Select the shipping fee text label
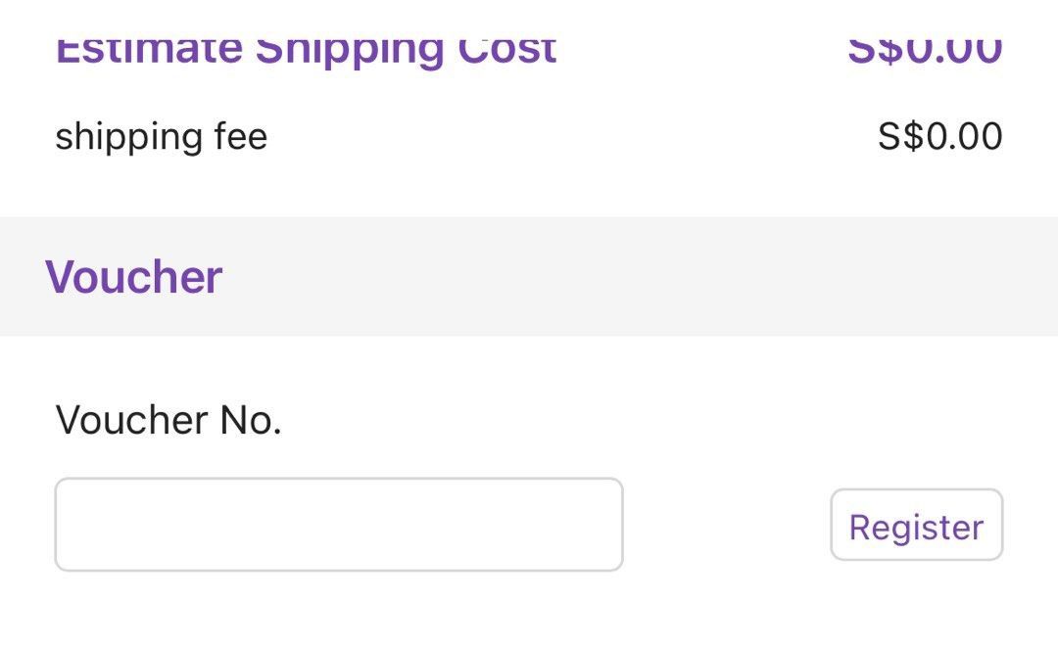Viewport: 1058px width, 648px height. [162, 136]
